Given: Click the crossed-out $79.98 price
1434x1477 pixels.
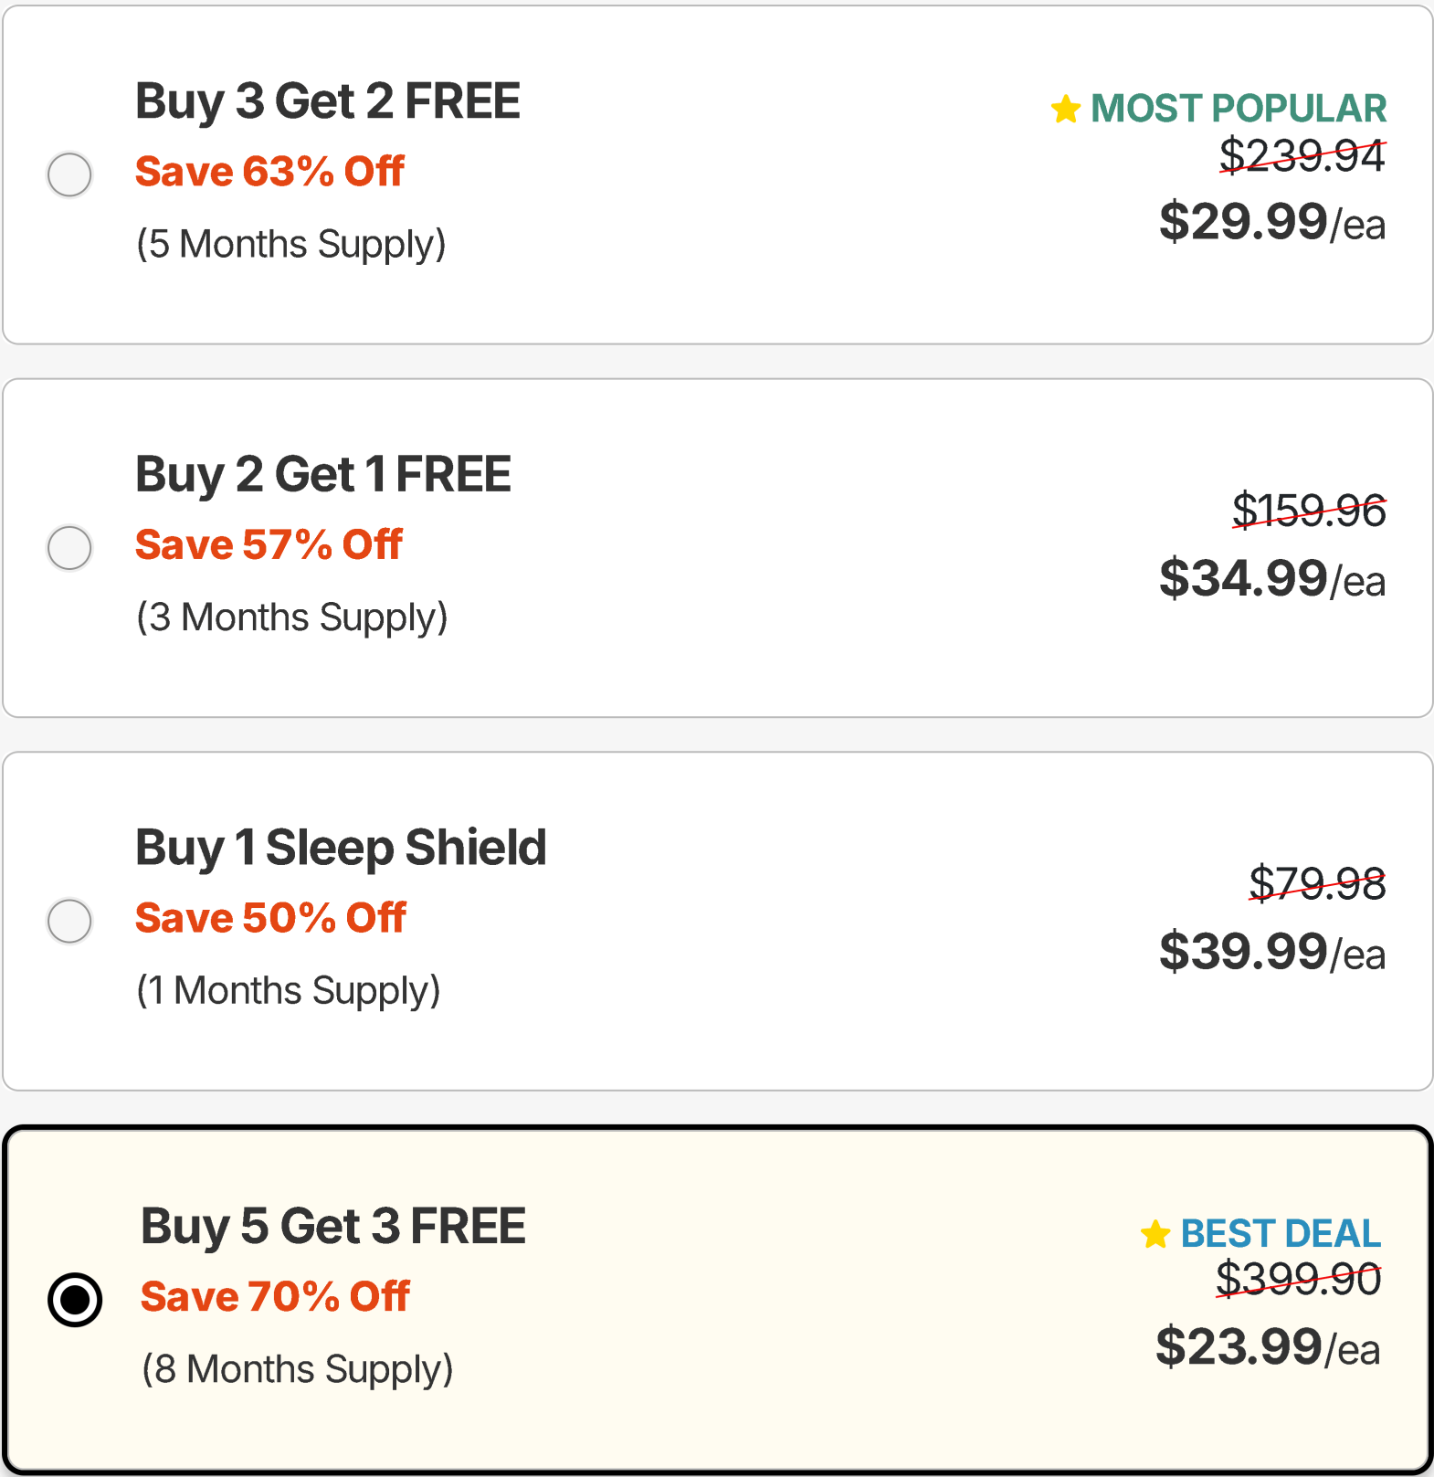Looking at the screenshot, I should click(1317, 883).
